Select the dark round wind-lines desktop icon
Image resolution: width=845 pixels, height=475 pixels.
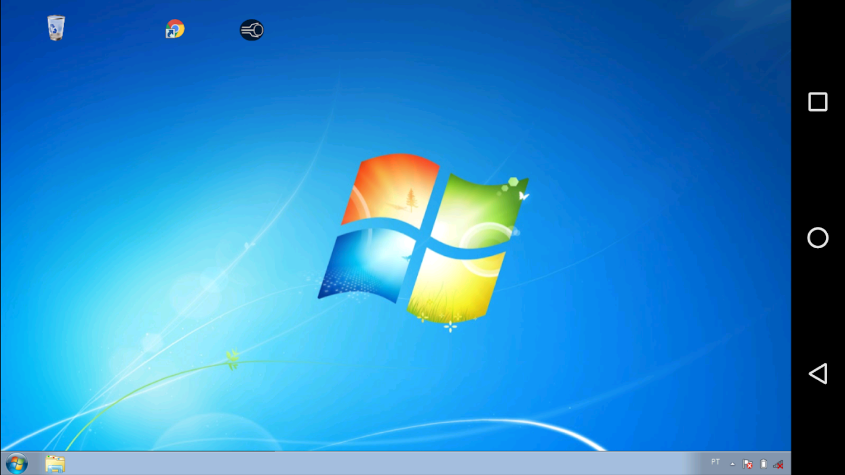click(251, 30)
